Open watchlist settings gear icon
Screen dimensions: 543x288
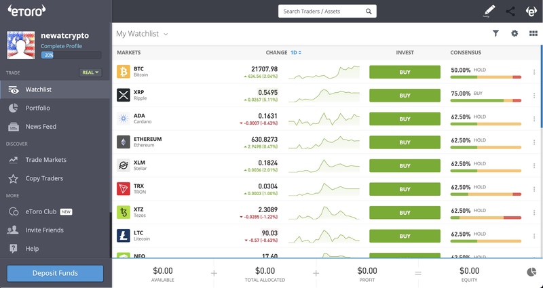[514, 33]
